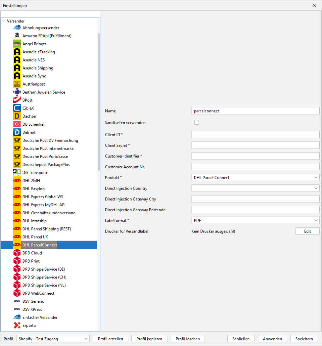Expand the Direct Injection Country dropdown
322x346 pixels.
[255, 188]
